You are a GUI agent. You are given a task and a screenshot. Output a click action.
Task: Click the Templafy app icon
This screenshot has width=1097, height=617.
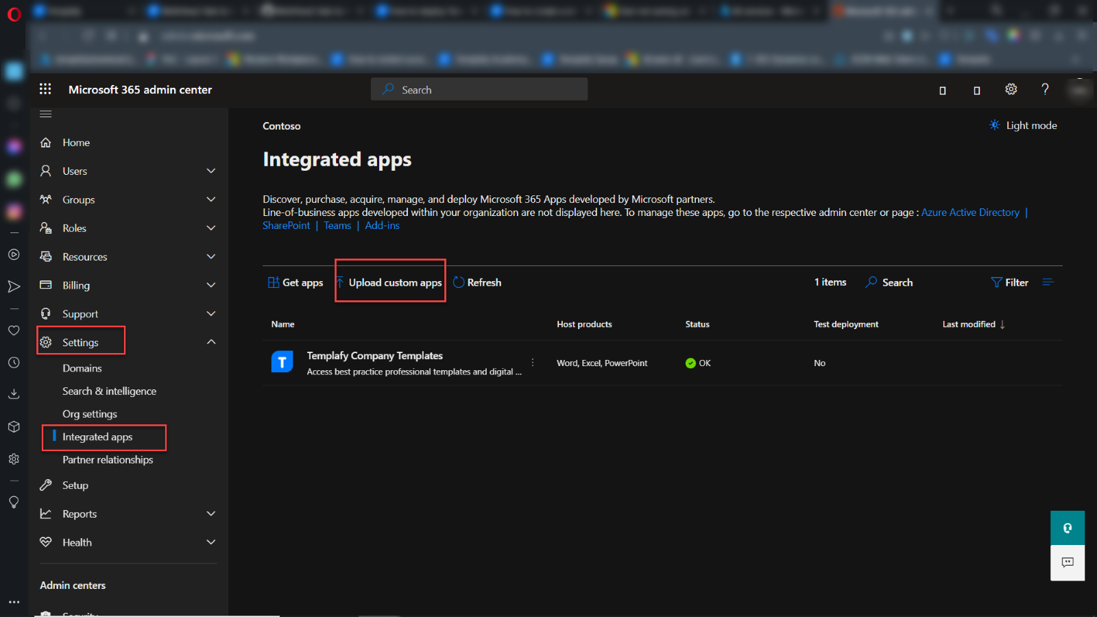282,362
